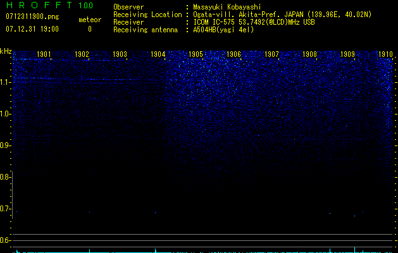Click the kHz axis unit label
Image resolution: width=398 pixels, height=253 pixels.
point(6,51)
